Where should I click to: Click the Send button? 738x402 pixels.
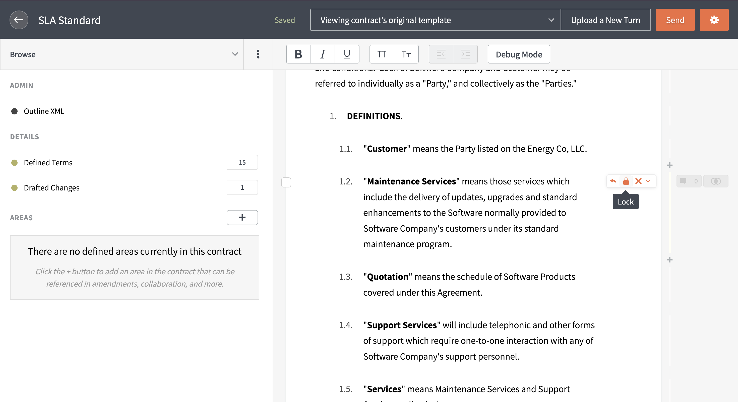675,20
